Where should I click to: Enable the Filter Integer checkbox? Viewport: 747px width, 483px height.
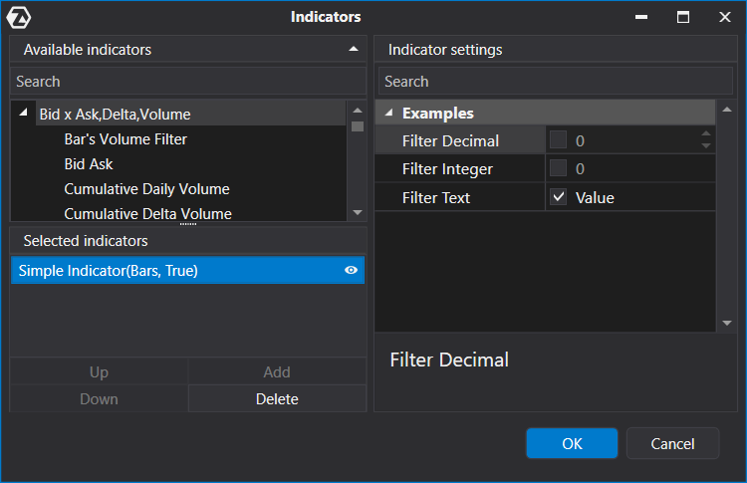tap(558, 168)
